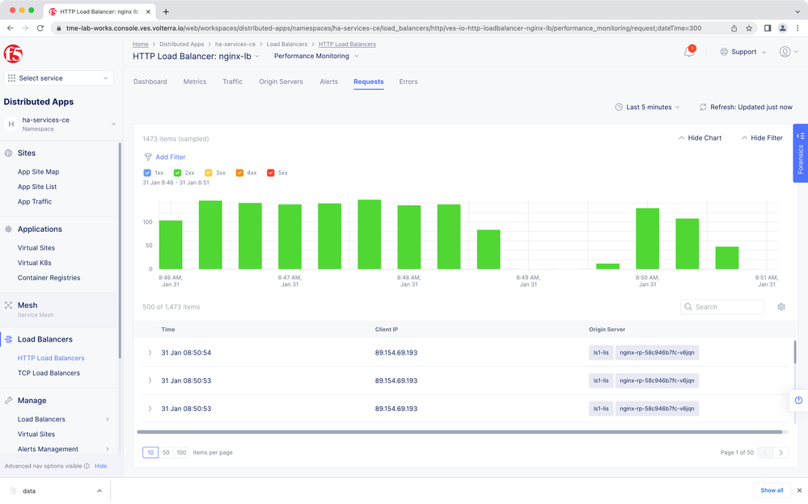
Task: Click the Add Filter funnel icon
Action: pos(148,157)
